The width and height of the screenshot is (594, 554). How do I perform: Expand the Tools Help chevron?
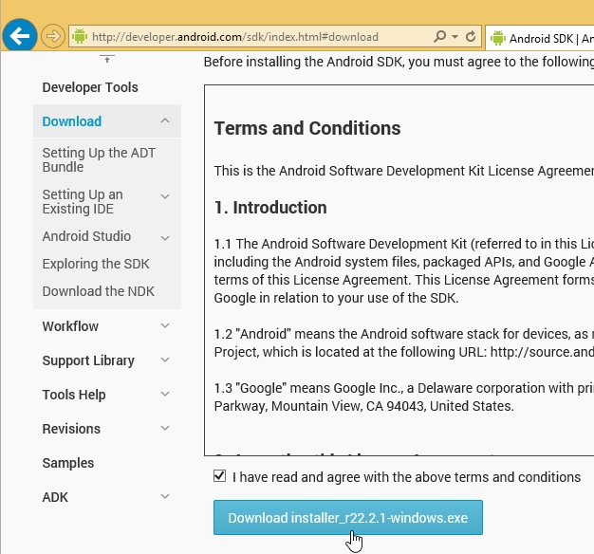tap(165, 394)
